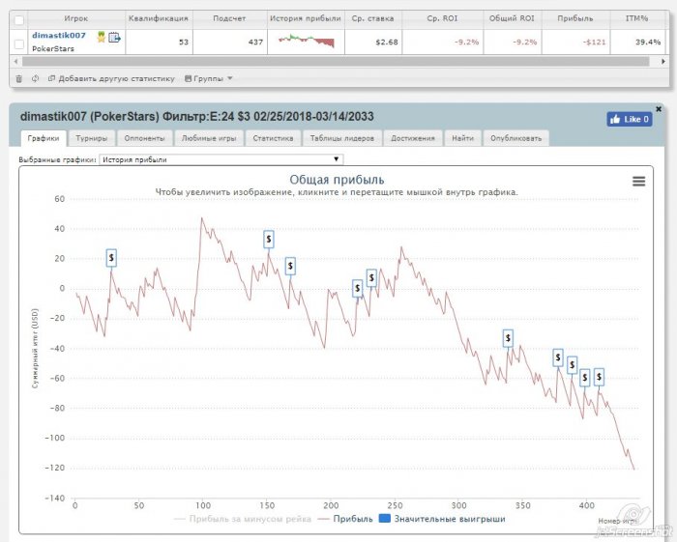This screenshot has height=542, width=677.
Task: Click the '437' count cell
Action: click(x=230, y=42)
